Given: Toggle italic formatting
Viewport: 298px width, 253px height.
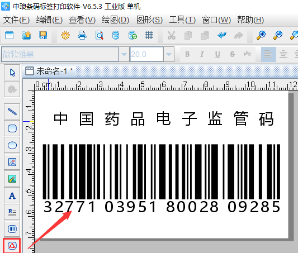Looking at the screenshot, I should click(x=202, y=54).
